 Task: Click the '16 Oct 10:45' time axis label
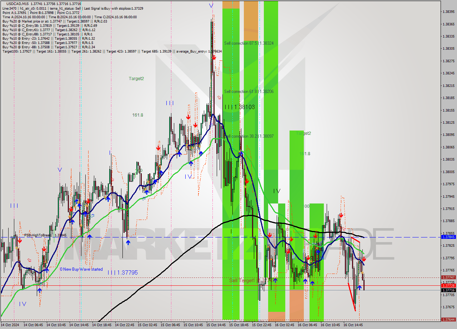click(x=330, y=325)
